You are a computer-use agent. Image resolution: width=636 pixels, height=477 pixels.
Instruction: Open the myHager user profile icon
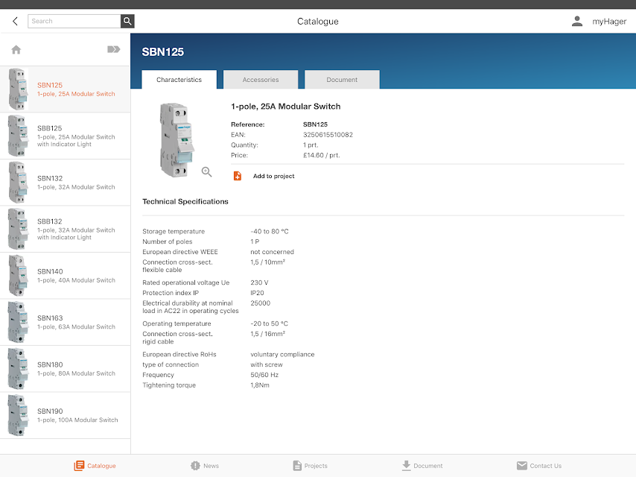[x=576, y=21]
